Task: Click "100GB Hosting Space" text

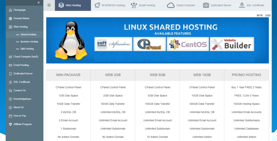Action: click(246, 104)
